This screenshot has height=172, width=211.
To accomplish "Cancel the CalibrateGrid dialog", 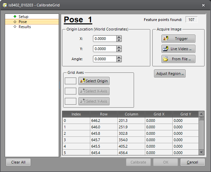I will (192, 162).
